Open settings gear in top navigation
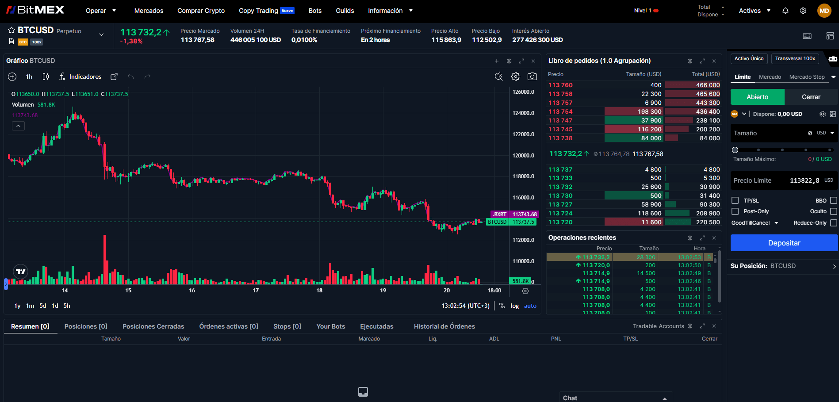Screen dimensions: 839x402 tap(803, 11)
